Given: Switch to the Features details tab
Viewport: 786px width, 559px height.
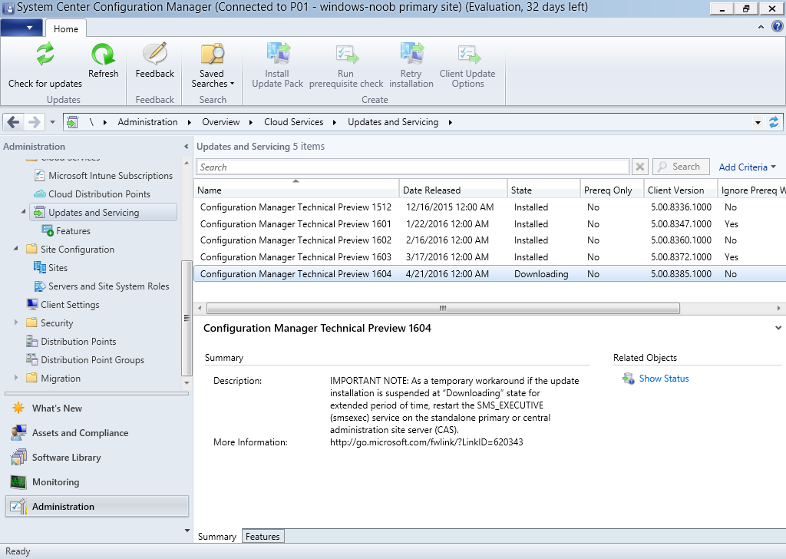Looking at the screenshot, I should coord(263,537).
